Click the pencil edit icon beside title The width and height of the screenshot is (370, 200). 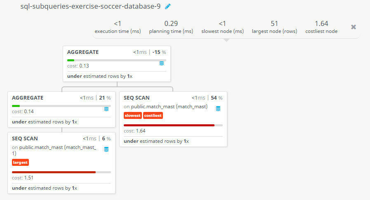(167, 7)
